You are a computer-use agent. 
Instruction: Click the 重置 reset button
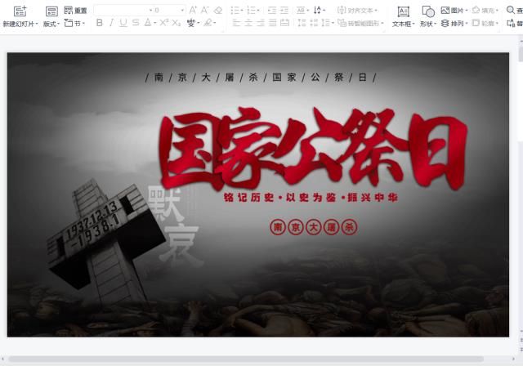[x=75, y=11]
